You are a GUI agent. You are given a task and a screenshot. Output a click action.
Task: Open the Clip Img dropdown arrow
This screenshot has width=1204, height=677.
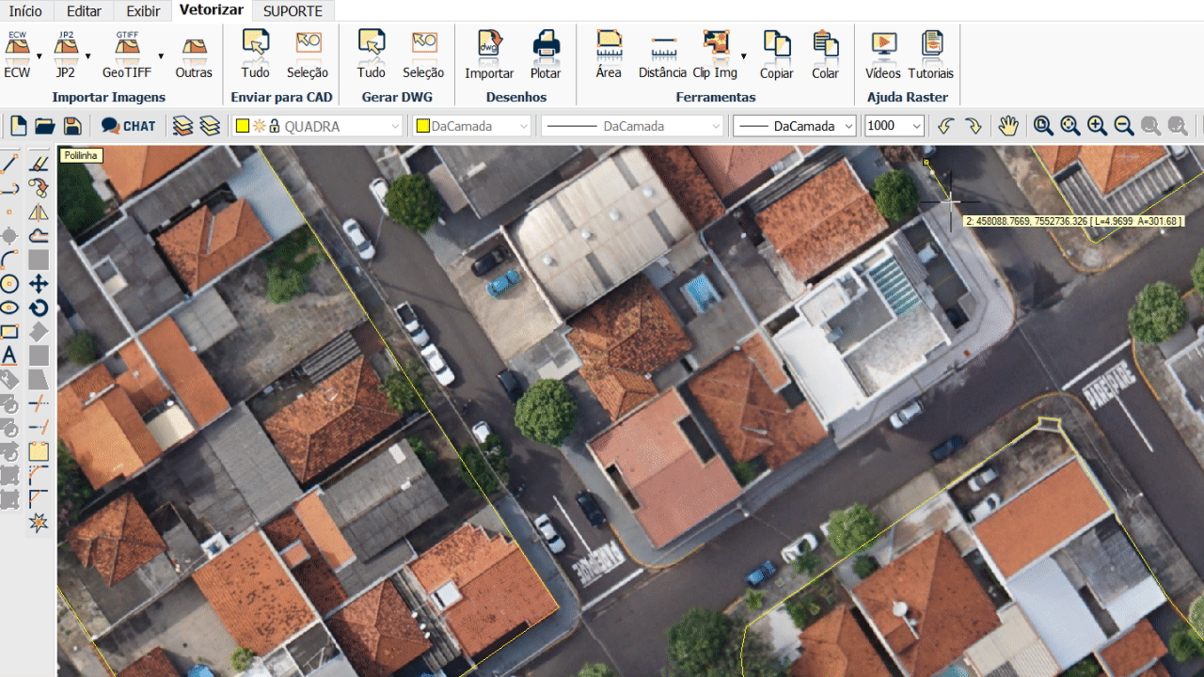pyautogui.click(x=744, y=56)
